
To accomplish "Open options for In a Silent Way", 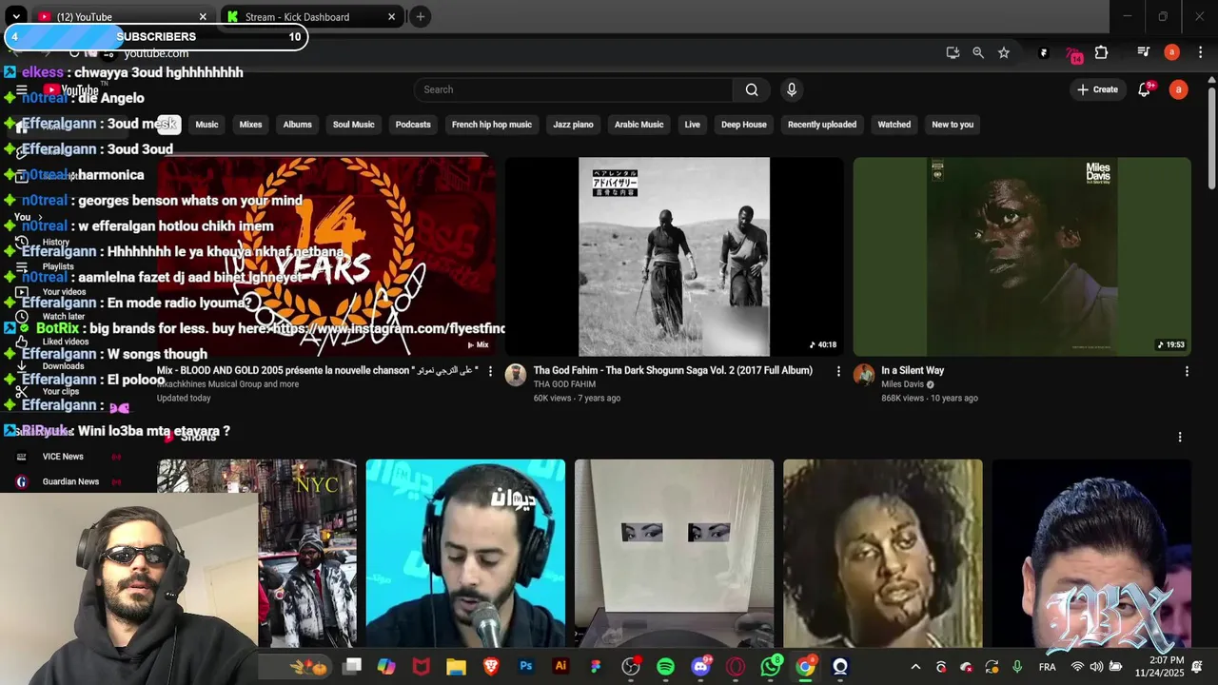I will [1187, 371].
